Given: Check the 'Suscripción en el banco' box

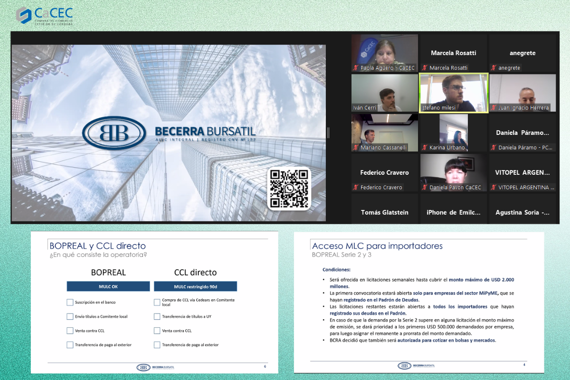Looking at the screenshot, I should click(x=70, y=302).
